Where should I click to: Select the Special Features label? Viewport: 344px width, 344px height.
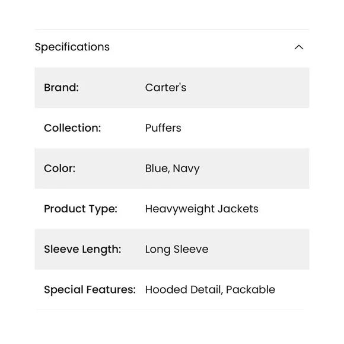[90, 289]
